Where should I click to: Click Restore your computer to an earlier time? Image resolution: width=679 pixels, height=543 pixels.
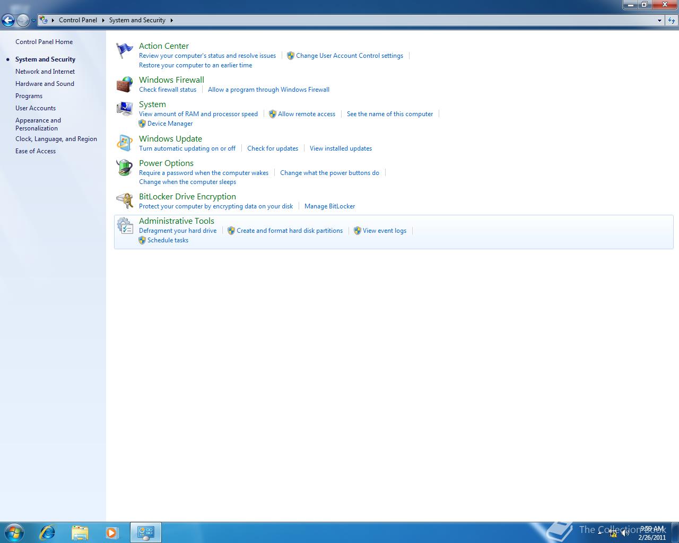196,65
